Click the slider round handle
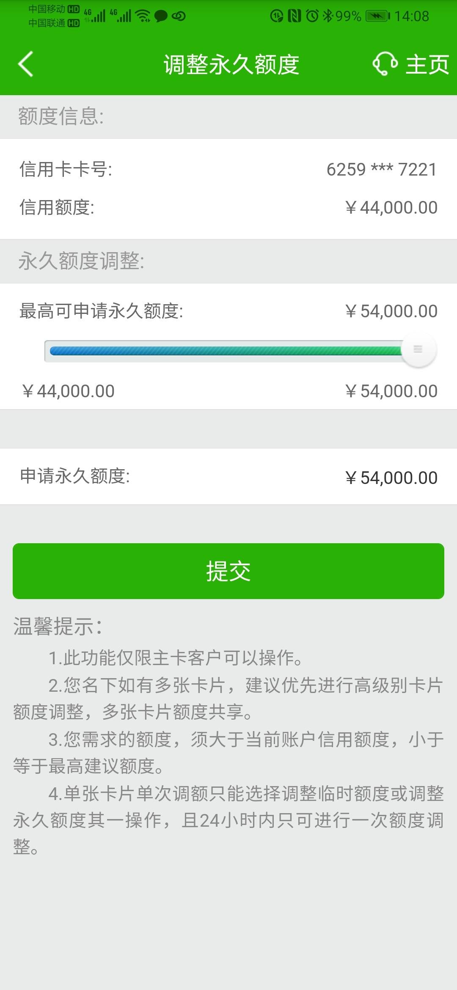The image size is (457, 990). (x=418, y=349)
